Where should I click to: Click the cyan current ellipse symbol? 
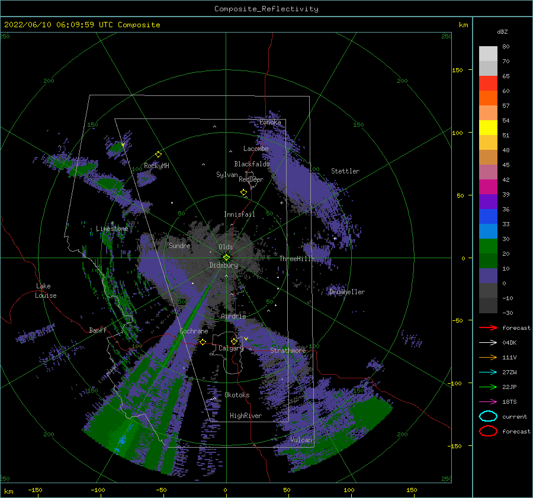tap(488, 416)
